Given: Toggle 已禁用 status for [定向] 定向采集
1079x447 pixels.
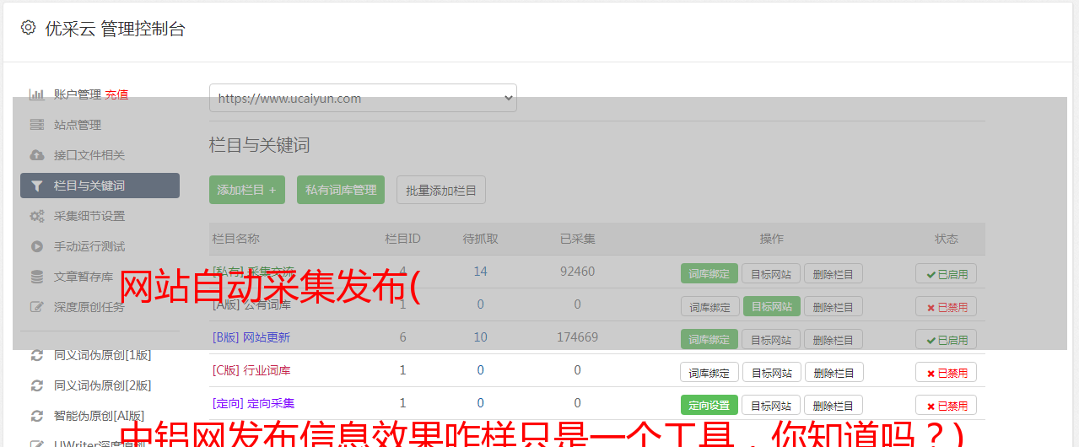Looking at the screenshot, I should (947, 405).
